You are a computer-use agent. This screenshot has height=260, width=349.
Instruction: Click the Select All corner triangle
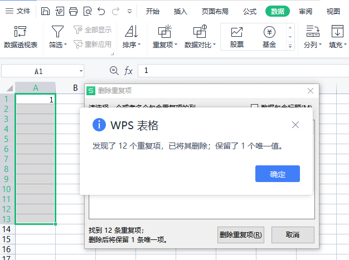click(9, 88)
